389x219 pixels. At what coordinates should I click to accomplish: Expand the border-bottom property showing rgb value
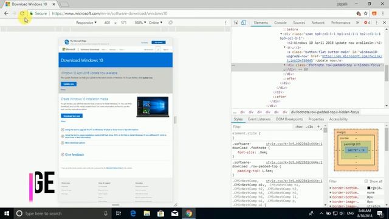pyautogui.click(x=331, y=188)
